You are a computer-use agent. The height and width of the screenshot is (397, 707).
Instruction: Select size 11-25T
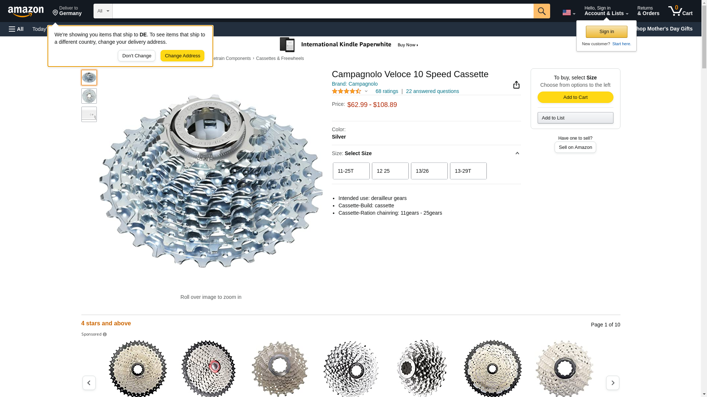click(x=351, y=171)
